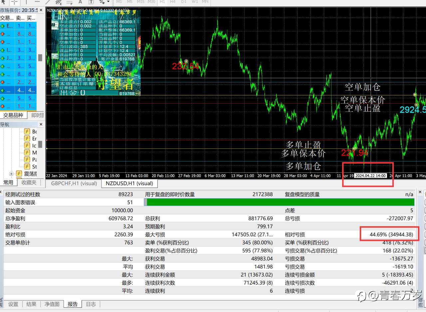Screen dimensions: 426x312
Task: Open the 报告 tester tab
Action: tap(73, 304)
